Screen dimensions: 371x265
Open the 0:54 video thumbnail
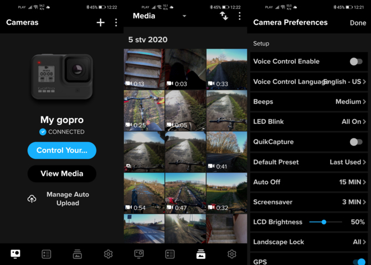144,193
